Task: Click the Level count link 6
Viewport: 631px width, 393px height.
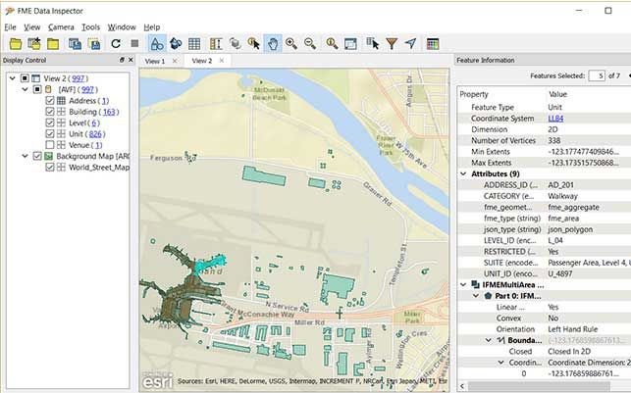Action: tap(94, 123)
